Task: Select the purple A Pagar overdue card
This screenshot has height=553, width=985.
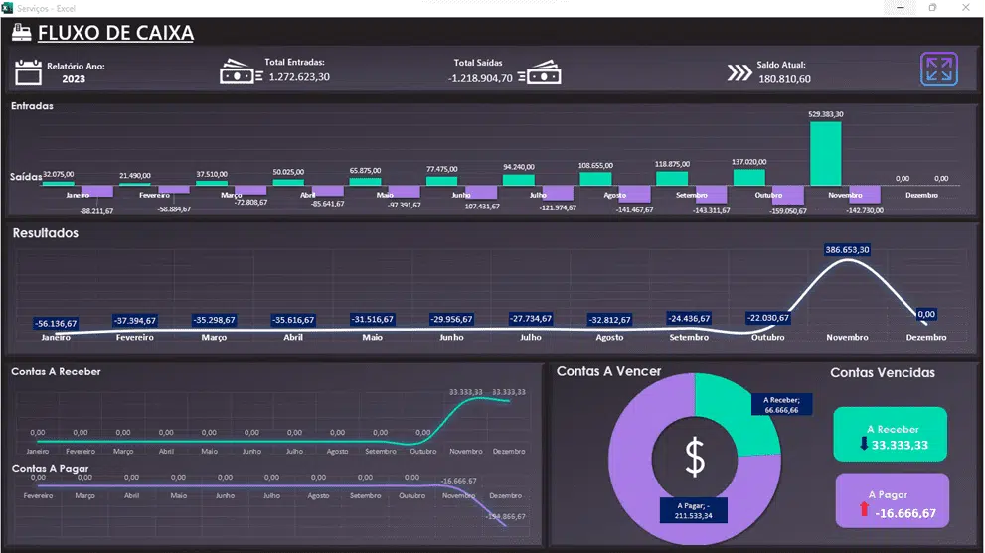Action: pyautogui.click(x=892, y=500)
